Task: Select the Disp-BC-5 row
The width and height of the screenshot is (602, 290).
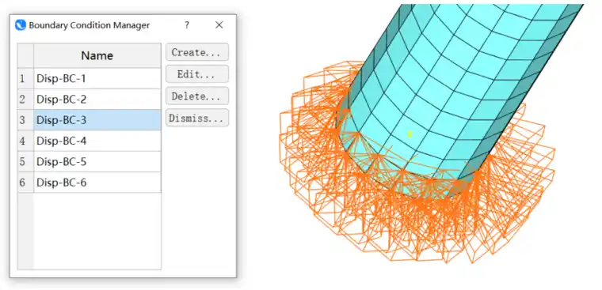Action: 97,162
